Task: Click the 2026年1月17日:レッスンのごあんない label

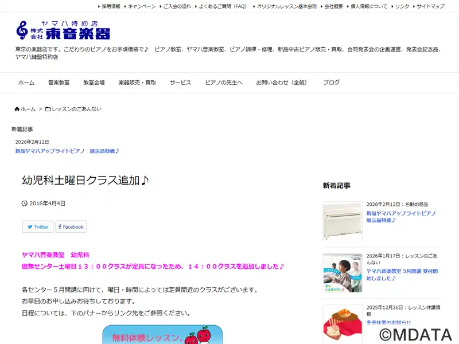Action: pyautogui.click(x=402, y=259)
